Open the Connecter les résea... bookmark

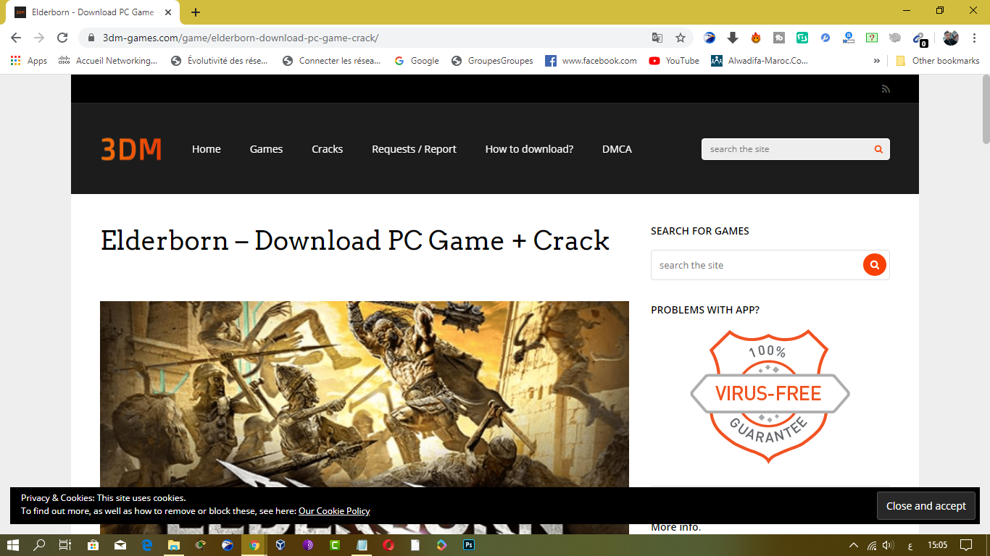pyautogui.click(x=332, y=61)
